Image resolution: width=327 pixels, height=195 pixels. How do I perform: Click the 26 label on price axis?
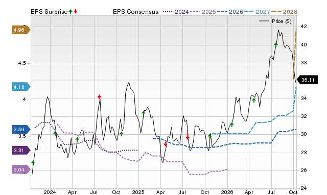click(x=303, y=170)
